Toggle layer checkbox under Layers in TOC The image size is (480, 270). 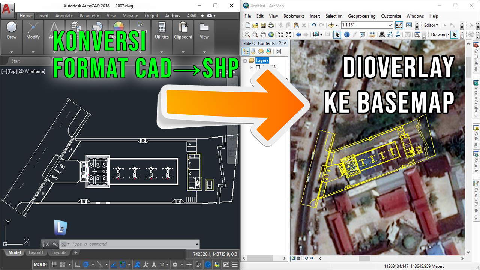point(258,67)
